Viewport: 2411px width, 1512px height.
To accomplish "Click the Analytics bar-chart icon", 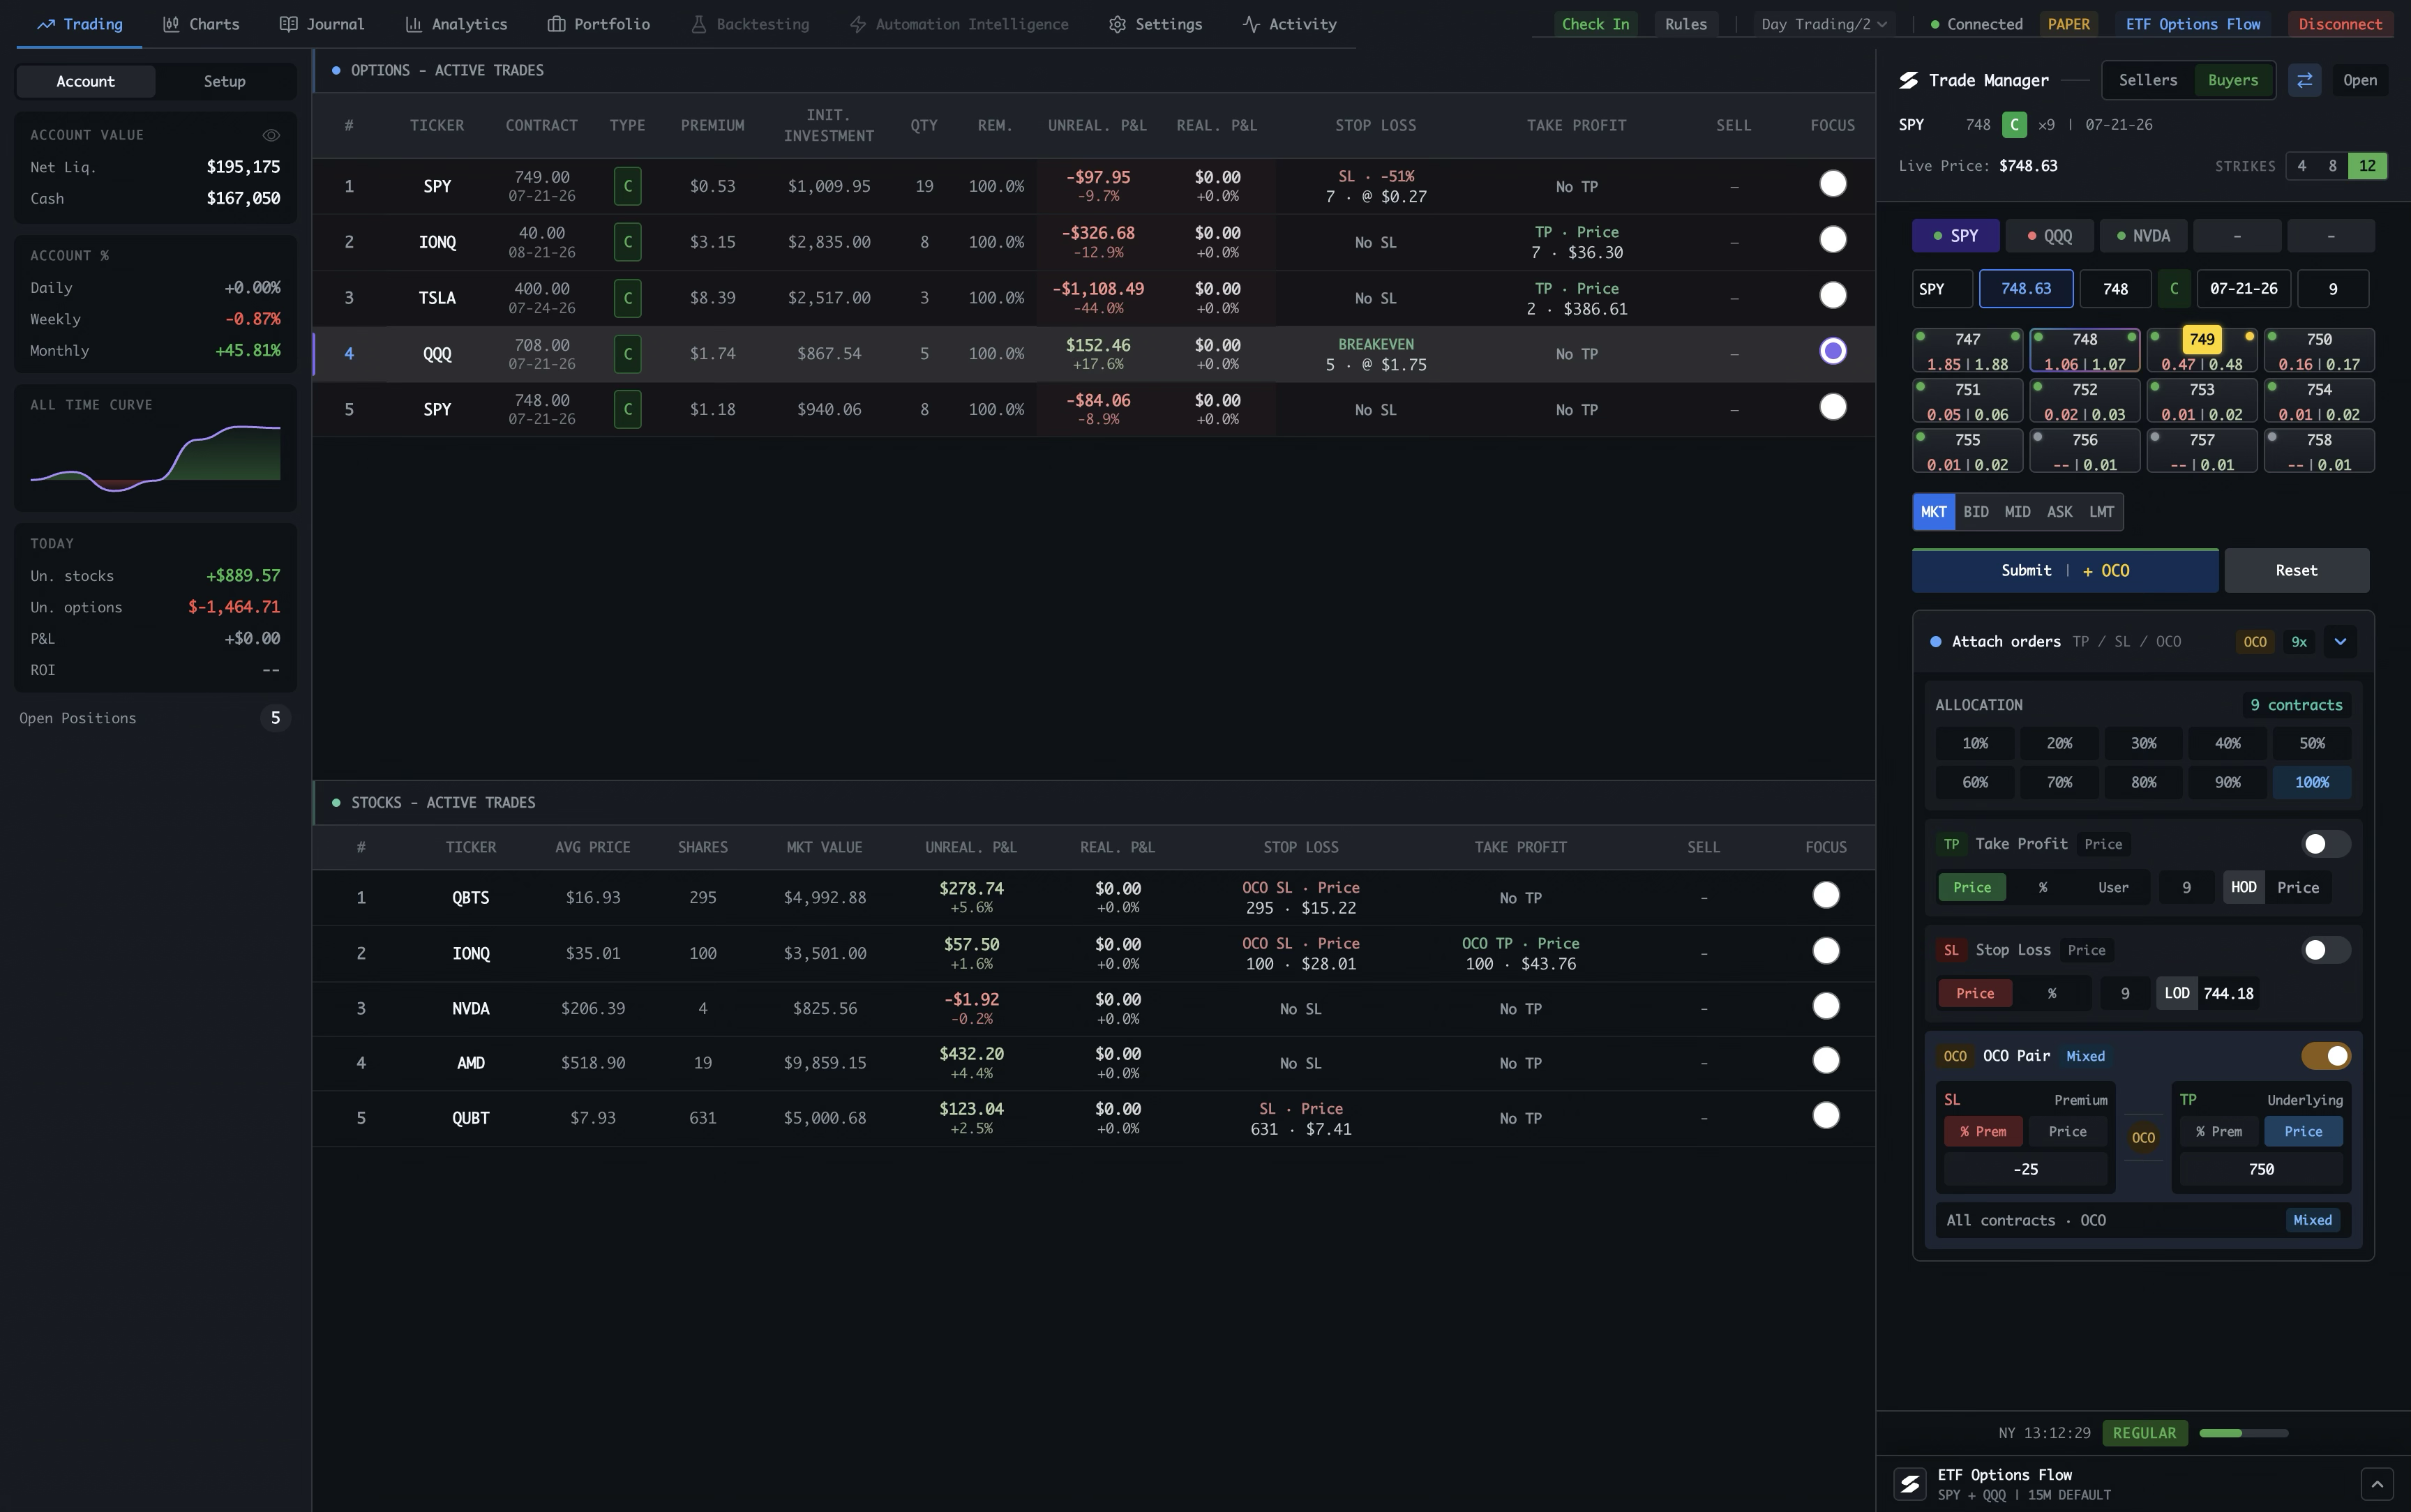I will (x=413, y=24).
